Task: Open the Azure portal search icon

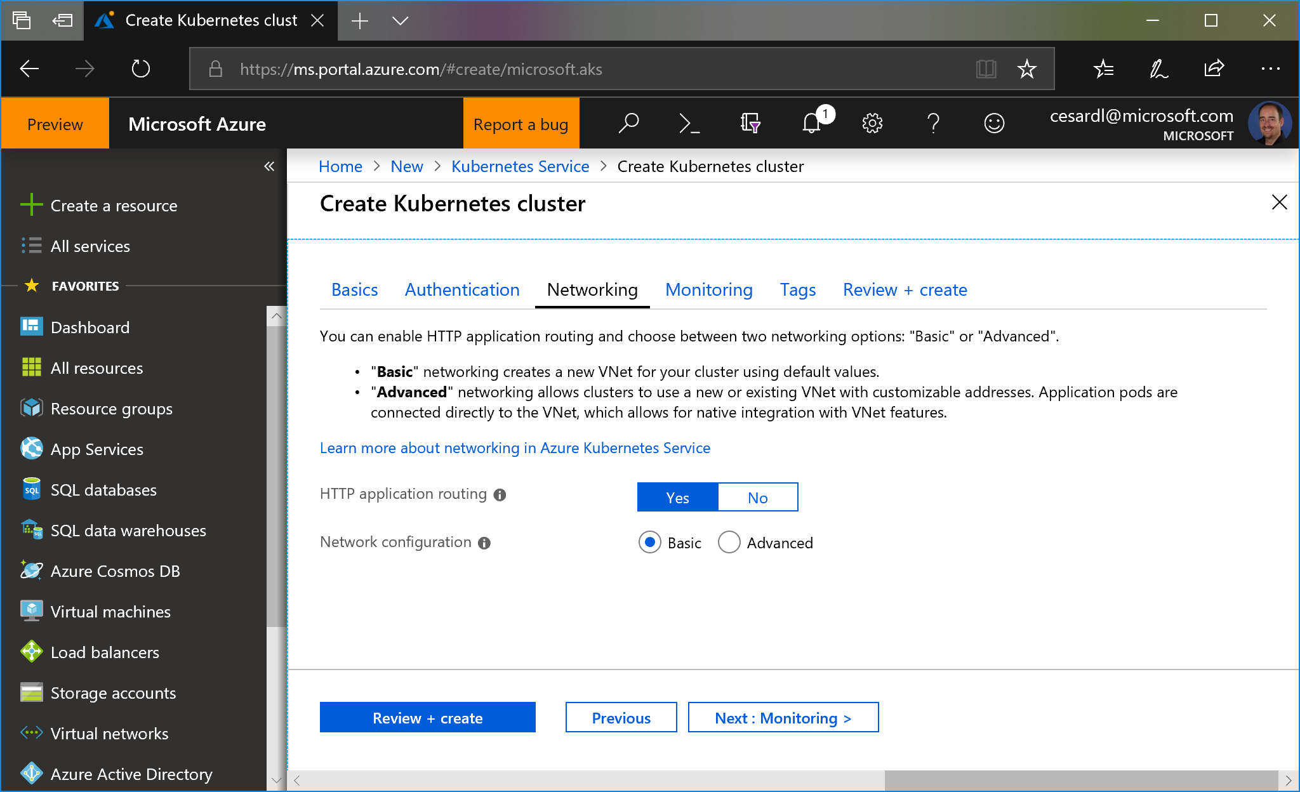Action: coord(628,123)
